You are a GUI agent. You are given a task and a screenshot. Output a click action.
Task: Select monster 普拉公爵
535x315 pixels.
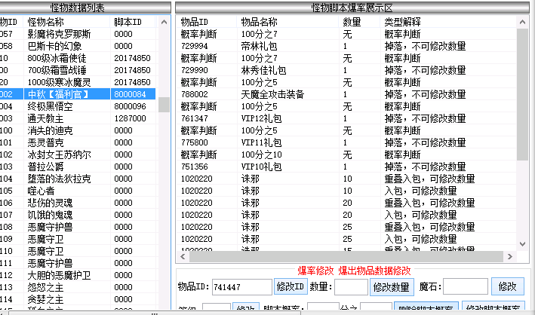tap(45, 167)
